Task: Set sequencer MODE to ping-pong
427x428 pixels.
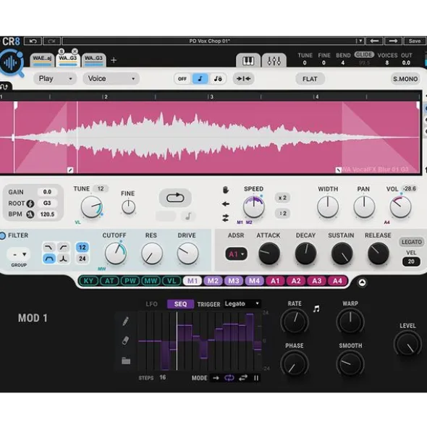Action: (x=243, y=378)
